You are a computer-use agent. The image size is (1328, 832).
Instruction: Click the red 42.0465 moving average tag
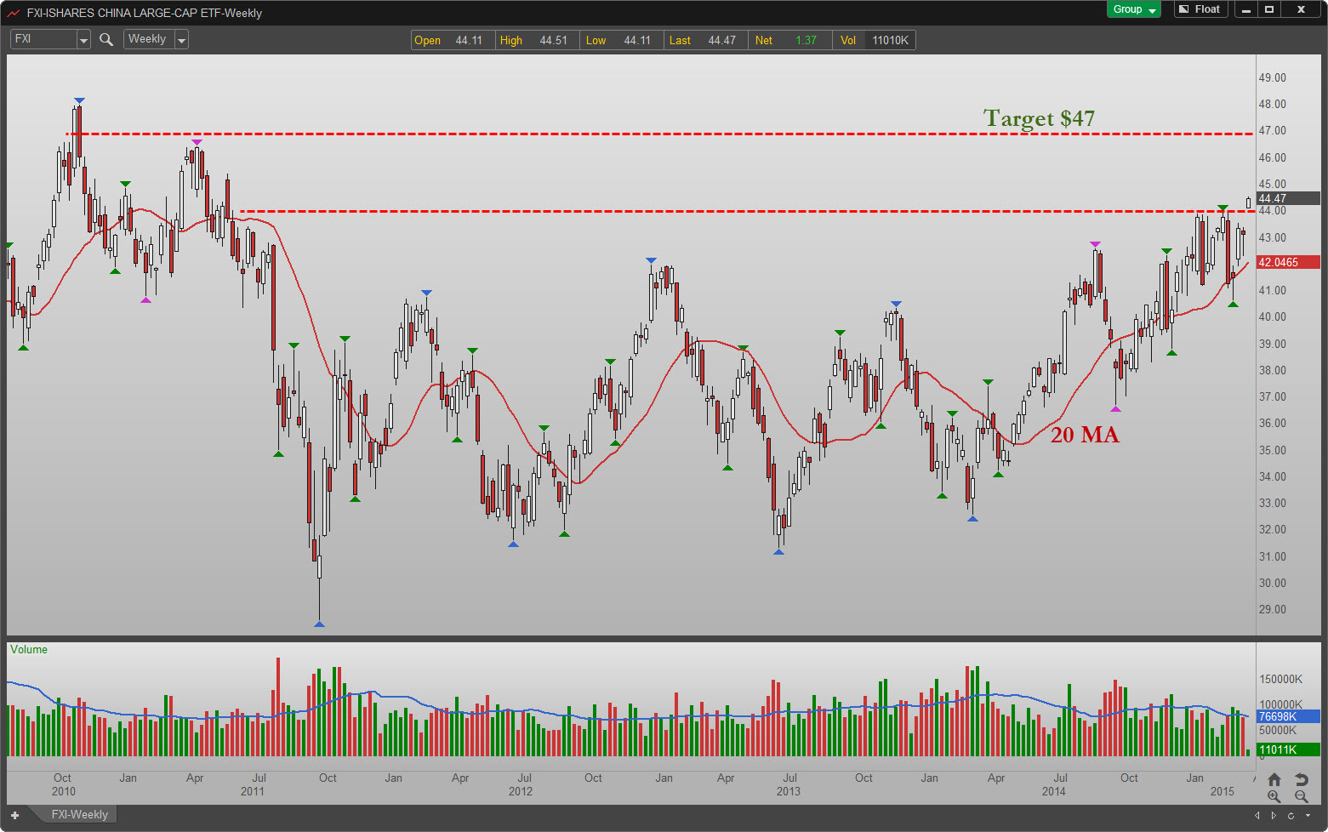click(x=1288, y=262)
